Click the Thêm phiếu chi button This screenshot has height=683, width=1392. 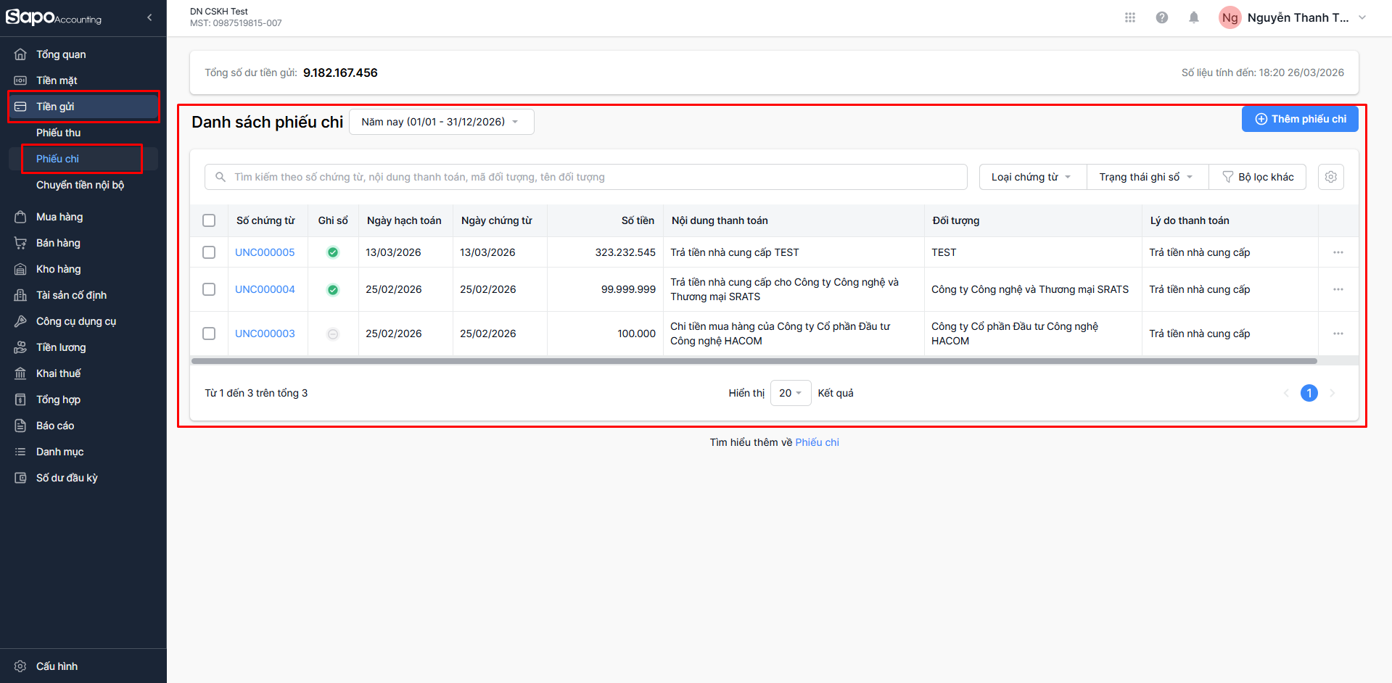(1300, 119)
